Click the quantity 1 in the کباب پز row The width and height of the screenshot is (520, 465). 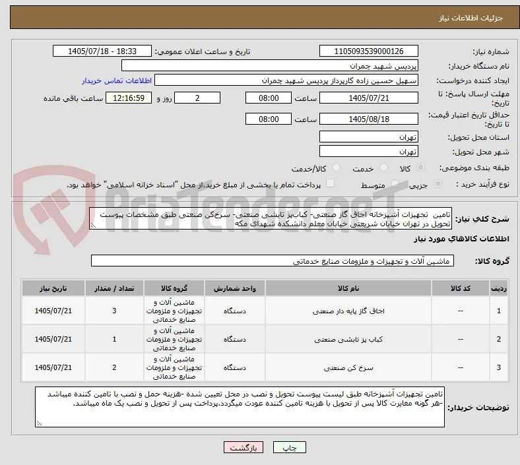114,340
